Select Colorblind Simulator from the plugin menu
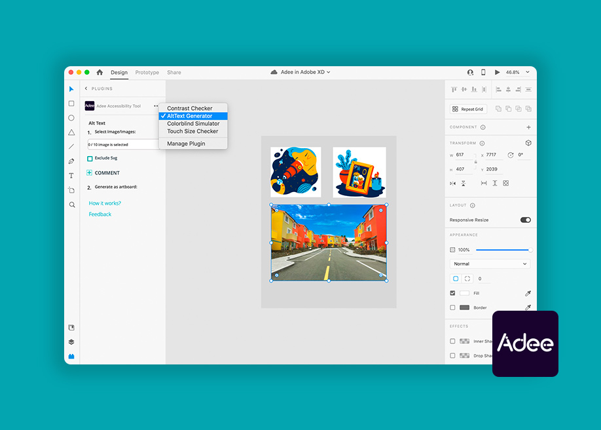 [192, 123]
